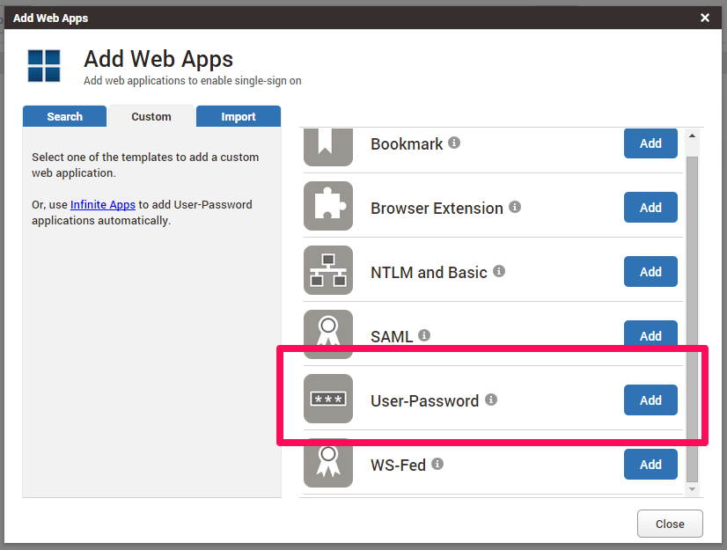This screenshot has height=550, width=727.
Task: Click the NTLM and Basic network icon
Action: (327, 270)
